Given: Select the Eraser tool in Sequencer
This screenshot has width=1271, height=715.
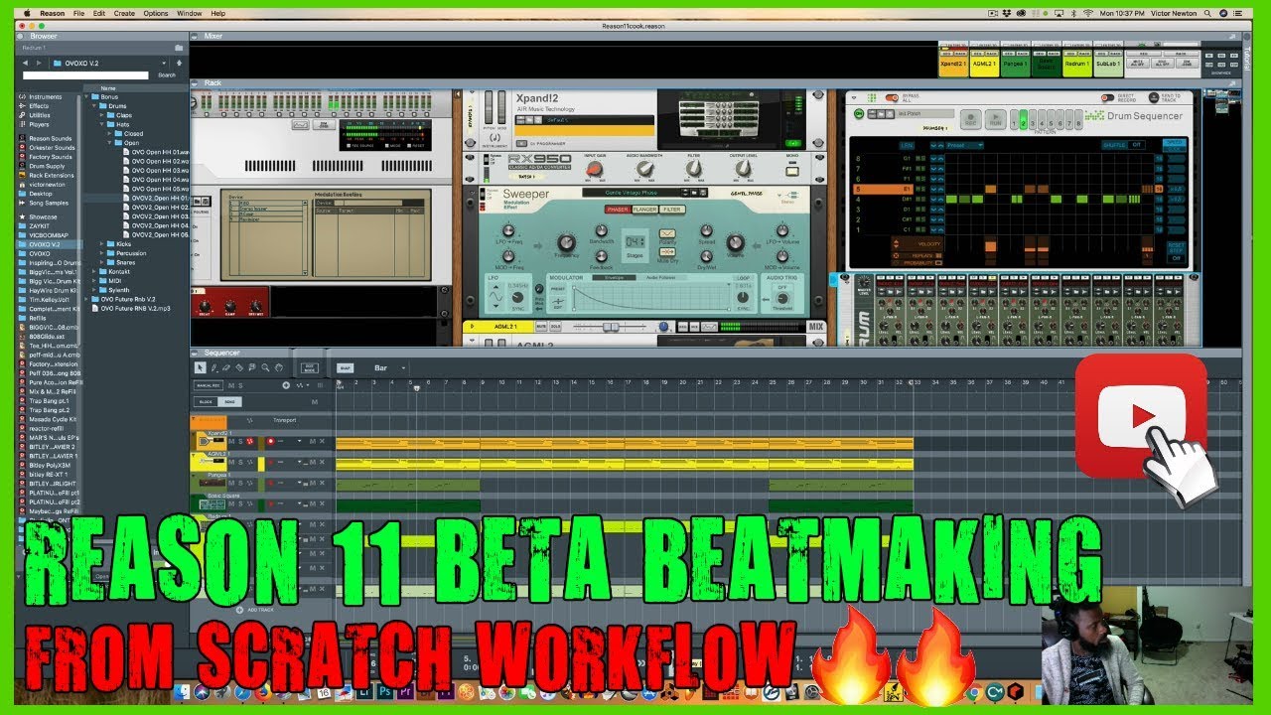Looking at the screenshot, I should click(x=226, y=367).
